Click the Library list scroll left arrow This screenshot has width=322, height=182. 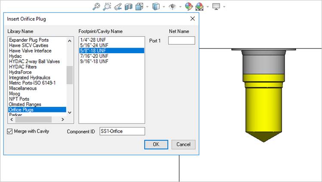(12, 119)
